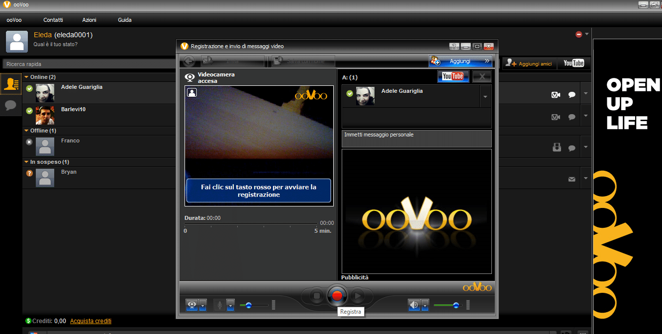Viewport: 662px width, 334px height.
Task: Open a chat with Barlevi10 via speech bubble
Action: pyautogui.click(x=571, y=117)
